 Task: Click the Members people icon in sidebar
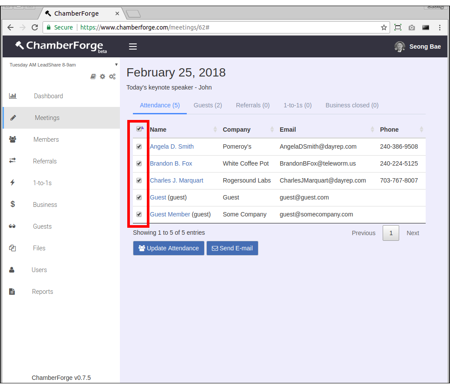click(x=13, y=140)
